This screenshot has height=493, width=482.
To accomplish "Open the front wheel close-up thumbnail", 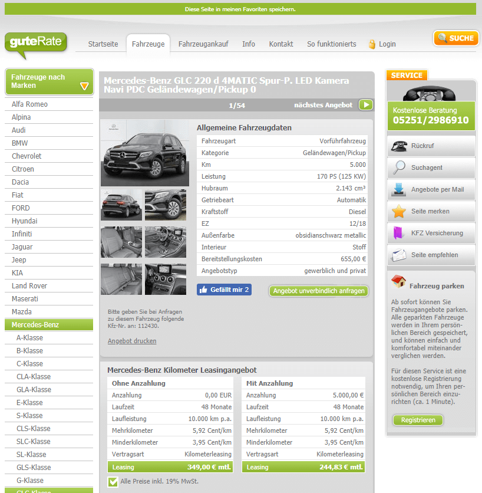I will (166, 205).
